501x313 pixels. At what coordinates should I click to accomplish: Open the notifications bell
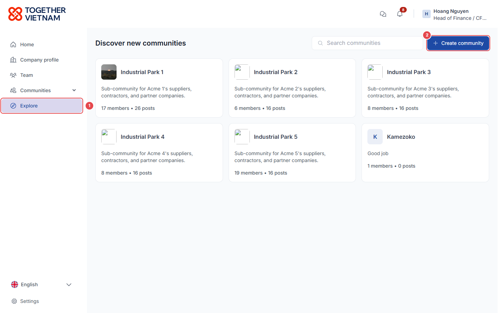(400, 14)
